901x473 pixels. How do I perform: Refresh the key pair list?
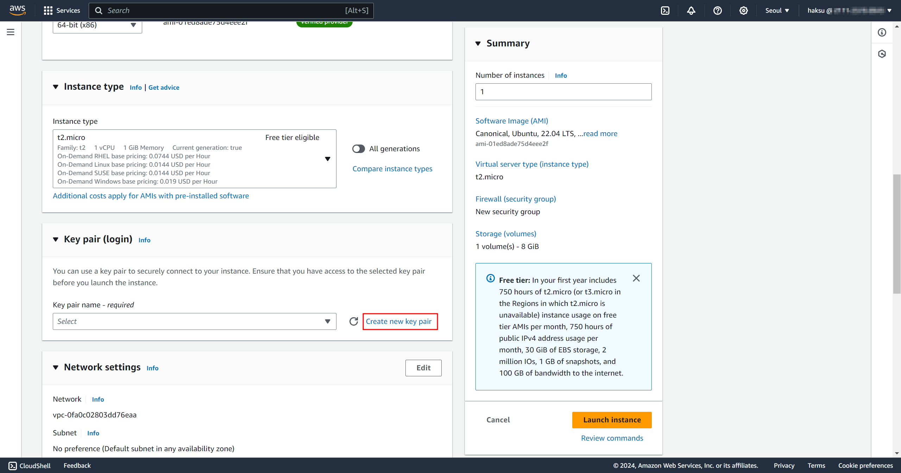(353, 321)
